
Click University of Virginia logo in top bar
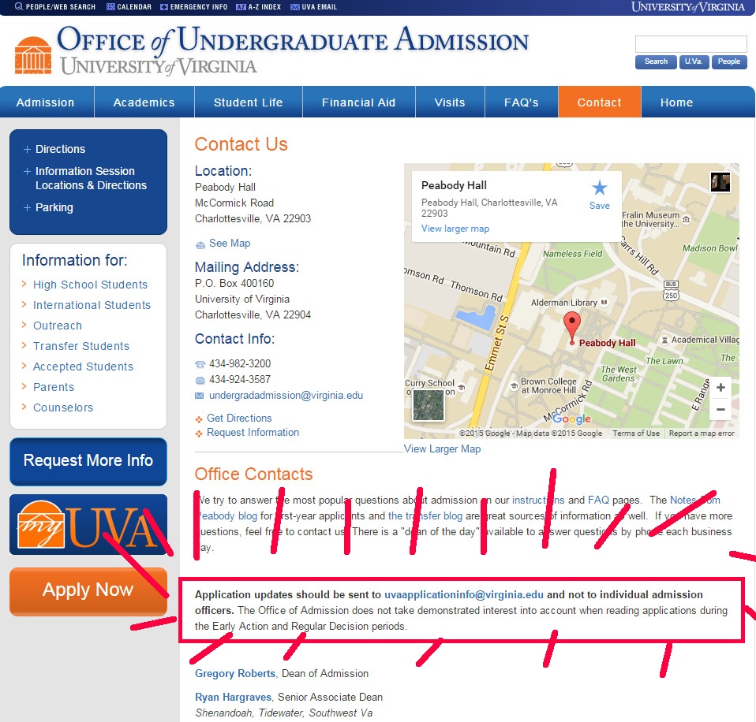click(x=688, y=7)
